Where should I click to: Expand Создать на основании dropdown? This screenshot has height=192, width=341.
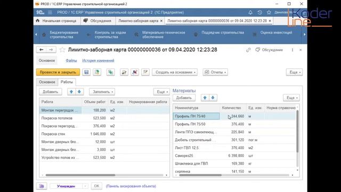pyautogui.click(x=175, y=72)
